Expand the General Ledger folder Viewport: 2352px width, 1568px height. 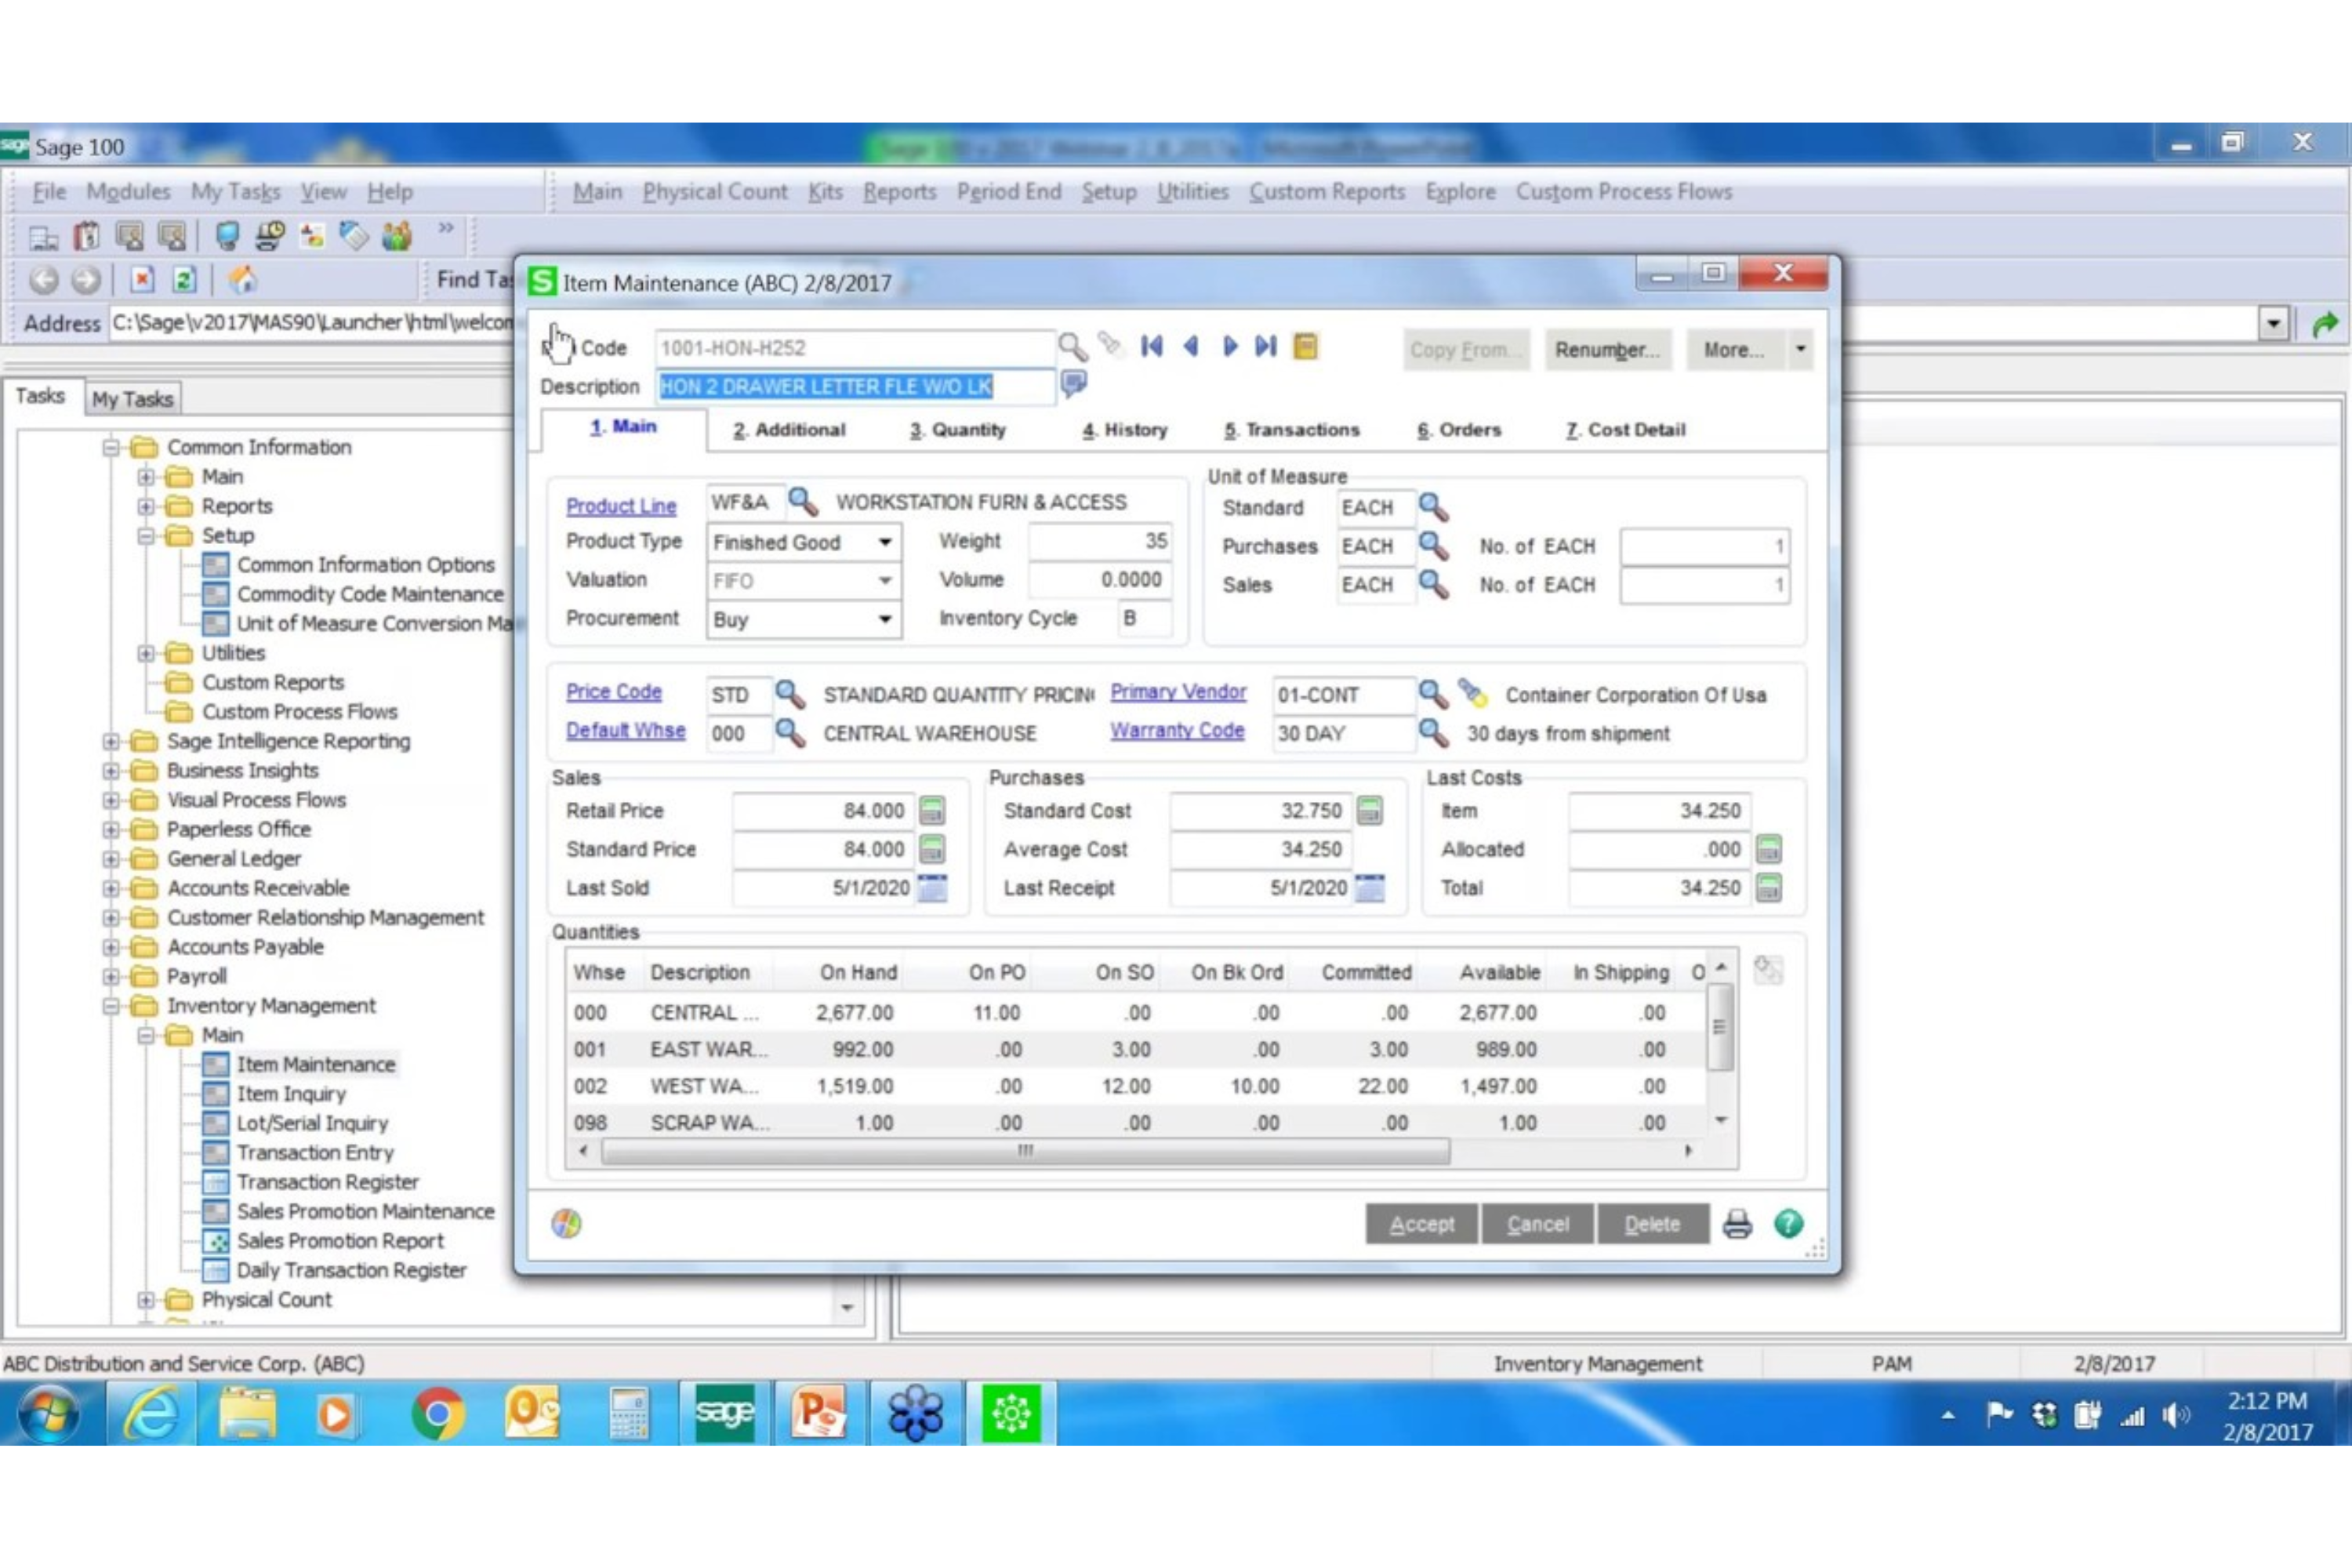click(x=111, y=859)
